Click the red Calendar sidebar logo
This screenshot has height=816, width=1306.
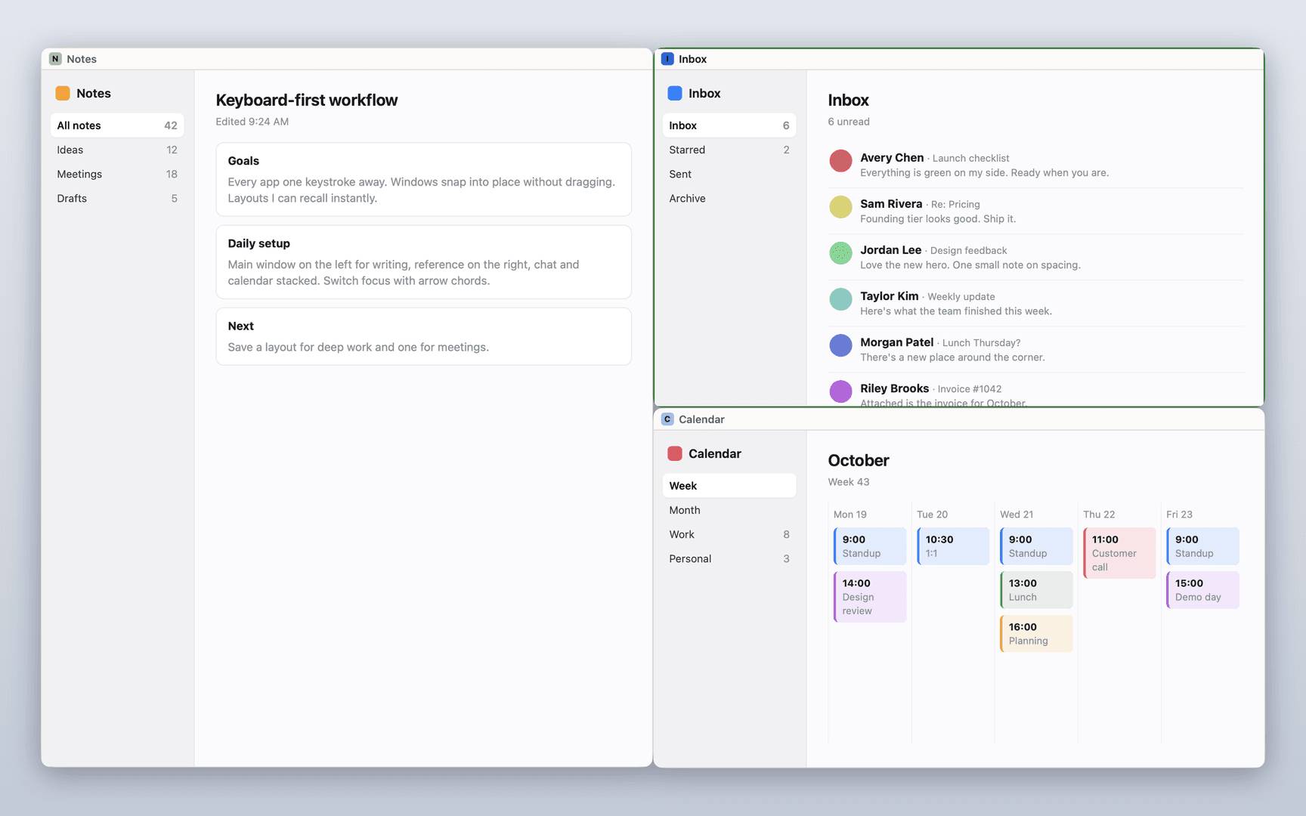(675, 453)
